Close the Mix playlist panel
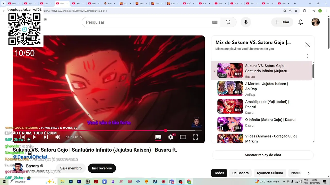This screenshot has height=185, width=330. pyautogui.click(x=308, y=45)
